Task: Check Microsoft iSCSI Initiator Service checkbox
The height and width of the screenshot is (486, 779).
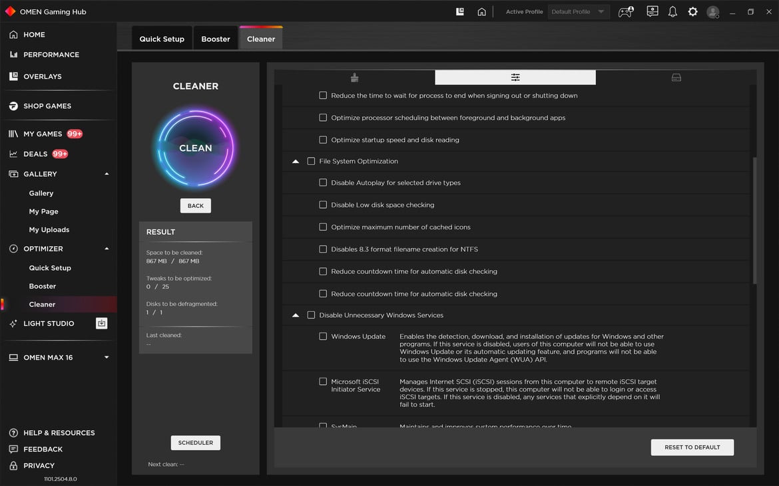Action: coord(323,382)
